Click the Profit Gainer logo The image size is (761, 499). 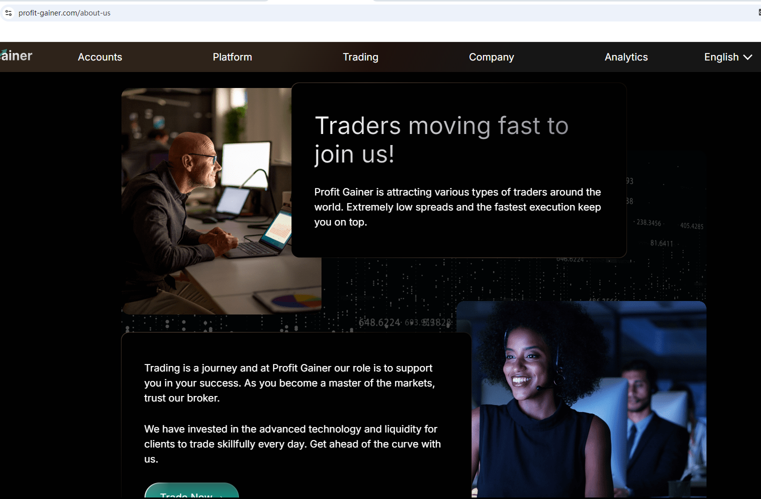point(16,55)
